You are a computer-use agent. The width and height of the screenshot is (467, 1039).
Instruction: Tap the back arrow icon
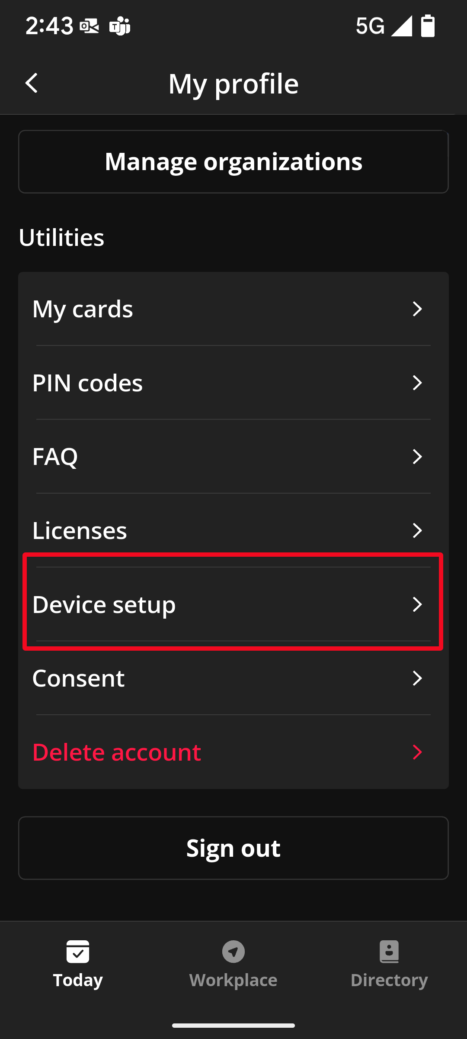tap(32, 83)
